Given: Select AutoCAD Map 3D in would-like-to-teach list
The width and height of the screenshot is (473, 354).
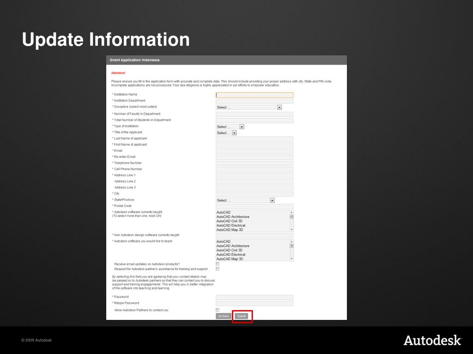Looking at the screenshot, I should (x=253, y=259).
